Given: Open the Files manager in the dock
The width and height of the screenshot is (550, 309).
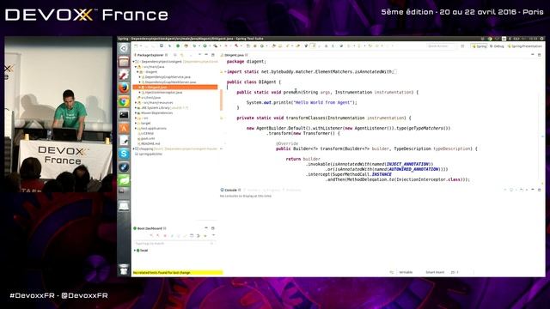Looking at the screenshot, I should (x=124, y=62).
